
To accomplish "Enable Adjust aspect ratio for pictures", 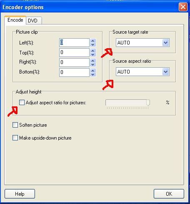I will point(22,103).
